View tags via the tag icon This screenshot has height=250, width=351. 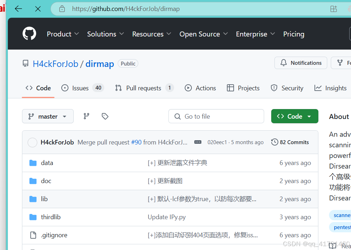point(105,116)
